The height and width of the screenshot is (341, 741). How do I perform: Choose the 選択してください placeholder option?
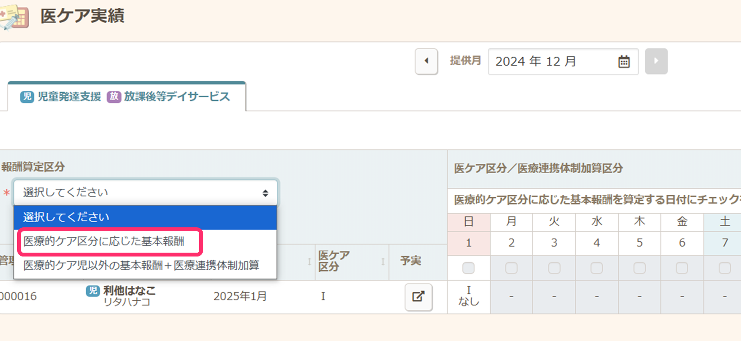[x=67, y=217]
